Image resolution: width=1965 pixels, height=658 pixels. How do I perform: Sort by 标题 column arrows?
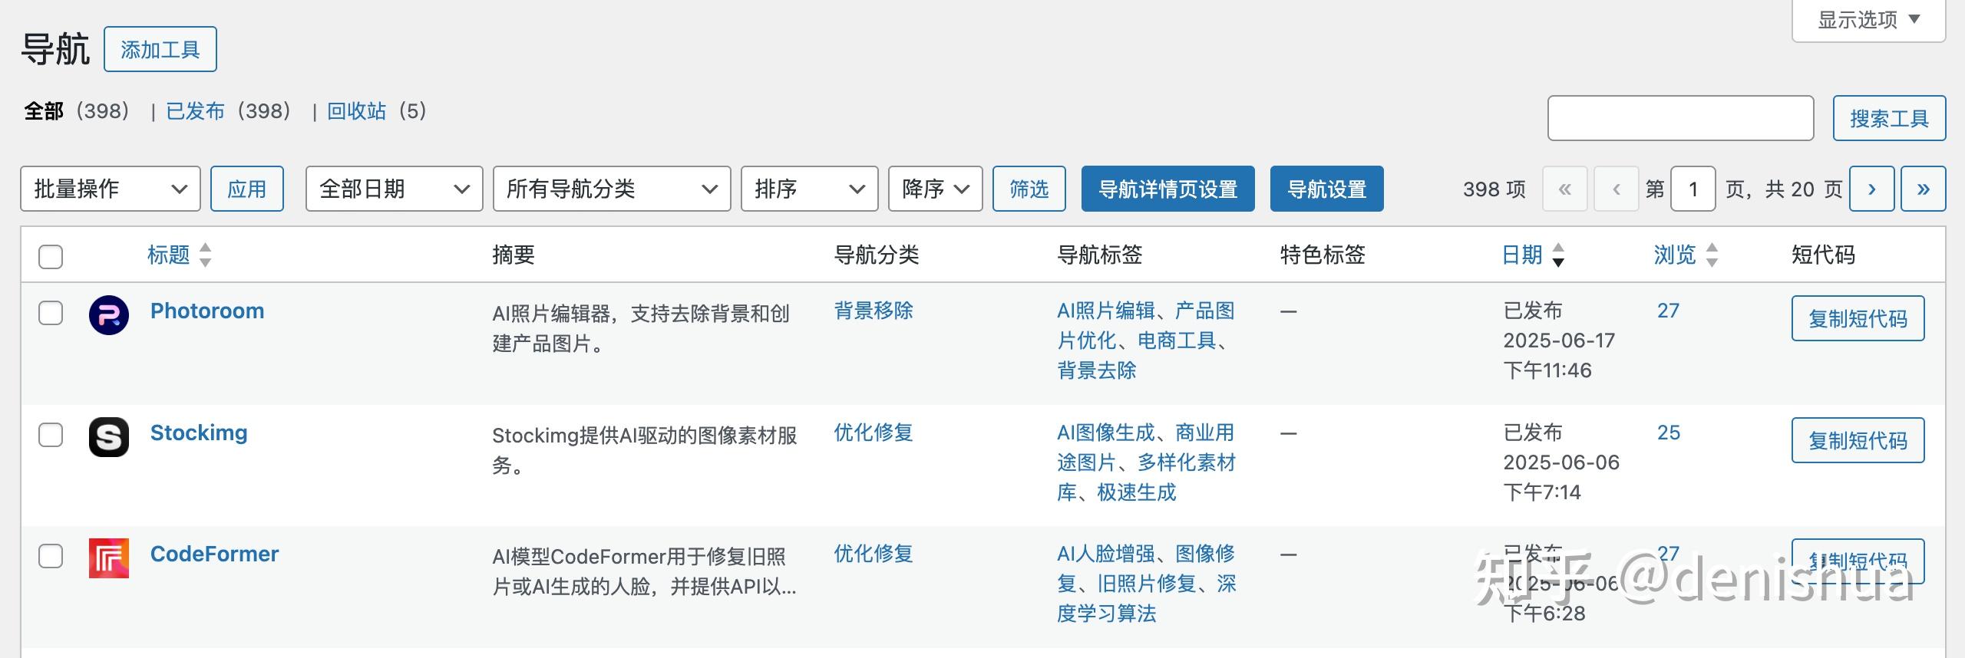(x=205, y=255)
